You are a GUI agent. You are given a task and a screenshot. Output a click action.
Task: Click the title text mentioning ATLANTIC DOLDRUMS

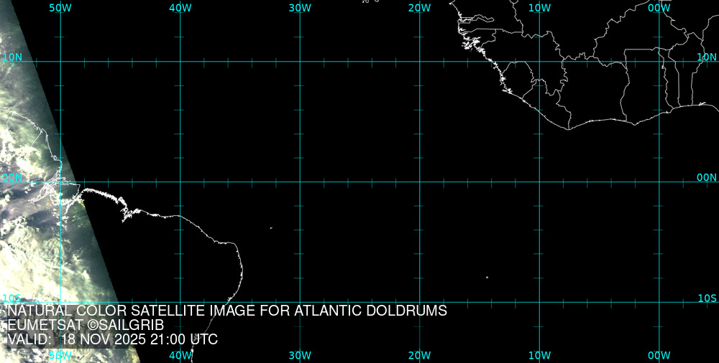226,311
